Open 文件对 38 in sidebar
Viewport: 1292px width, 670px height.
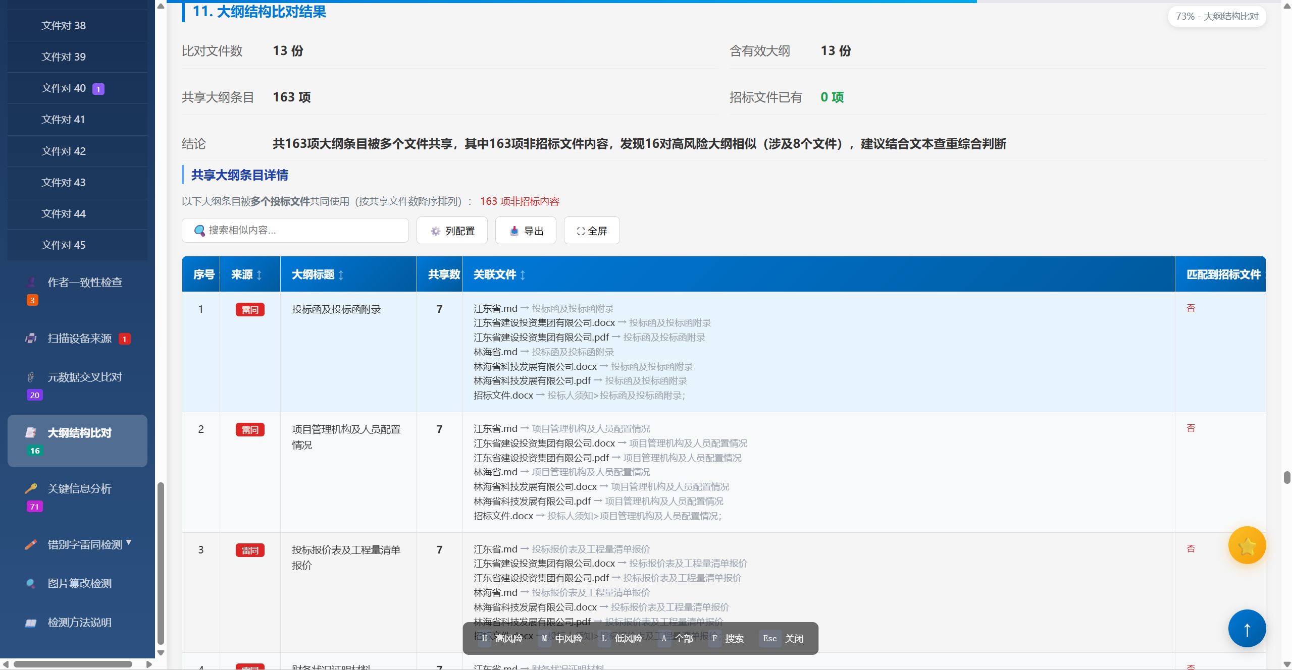coord(77,26)
